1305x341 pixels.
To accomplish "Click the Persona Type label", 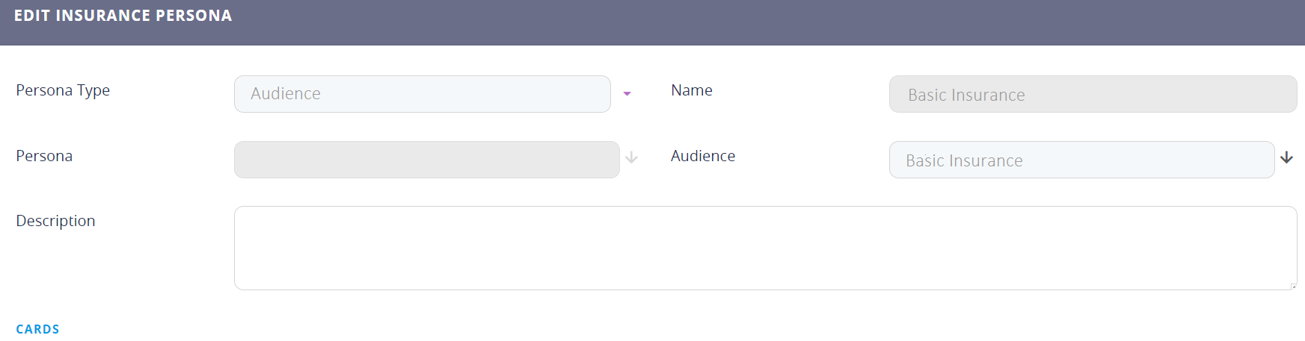I will tap(63, 90).
